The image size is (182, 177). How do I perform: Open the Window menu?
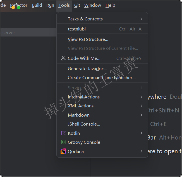93,5
